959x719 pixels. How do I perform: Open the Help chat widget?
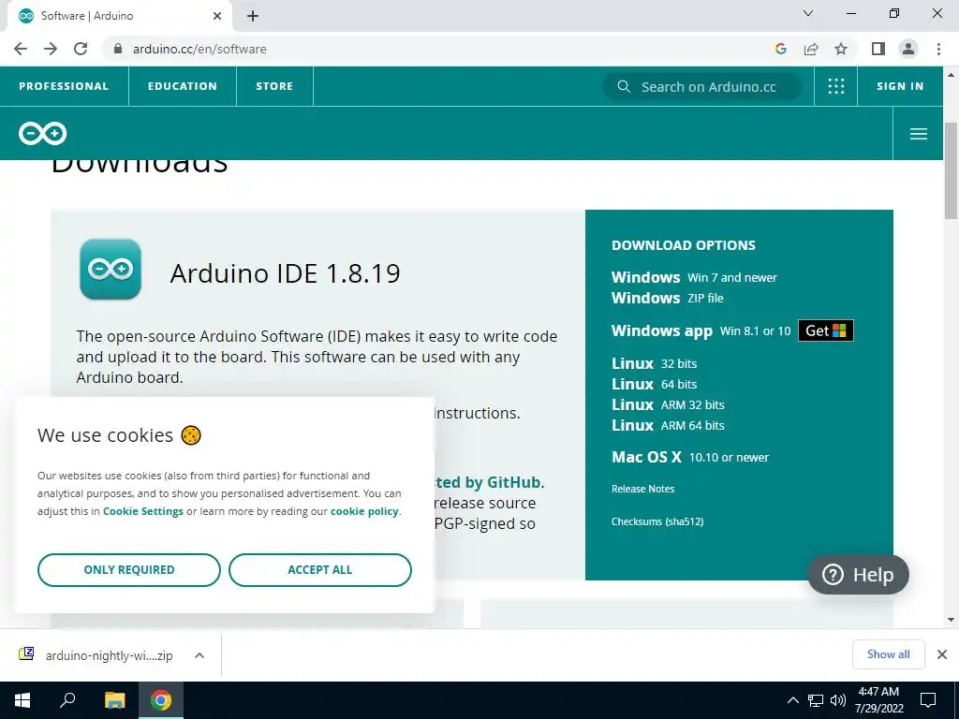click(858, 575)
